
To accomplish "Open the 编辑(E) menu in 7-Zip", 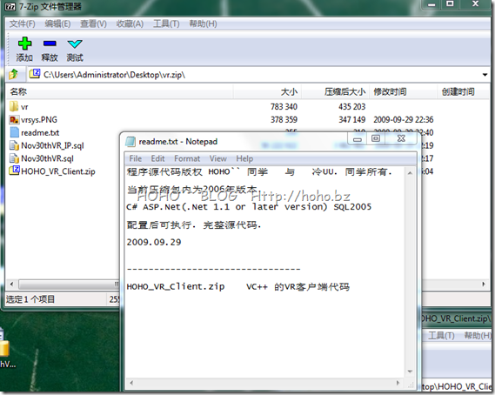I will (57, 24).
